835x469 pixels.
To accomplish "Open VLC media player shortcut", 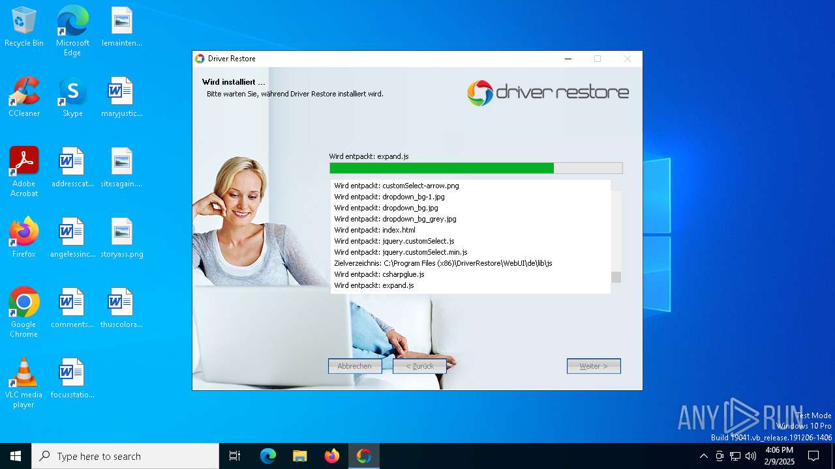I will (24, 383).
